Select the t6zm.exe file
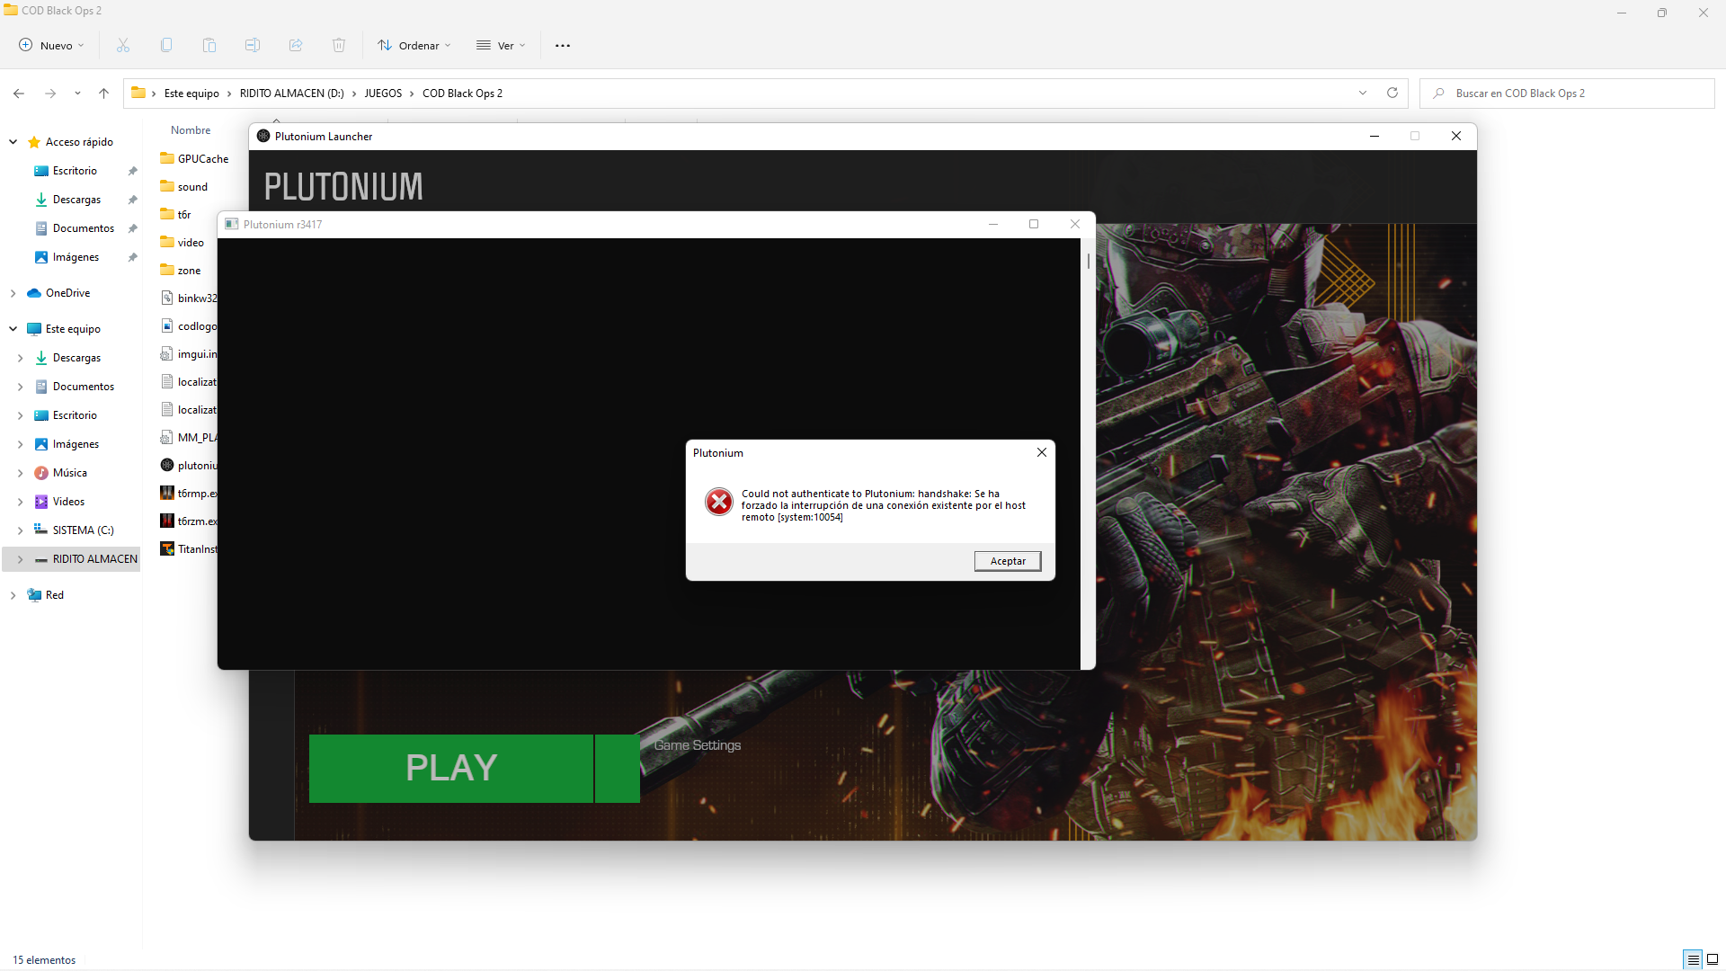 pos(189,521)
